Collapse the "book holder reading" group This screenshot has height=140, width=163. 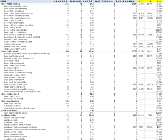tap(1, 4)
